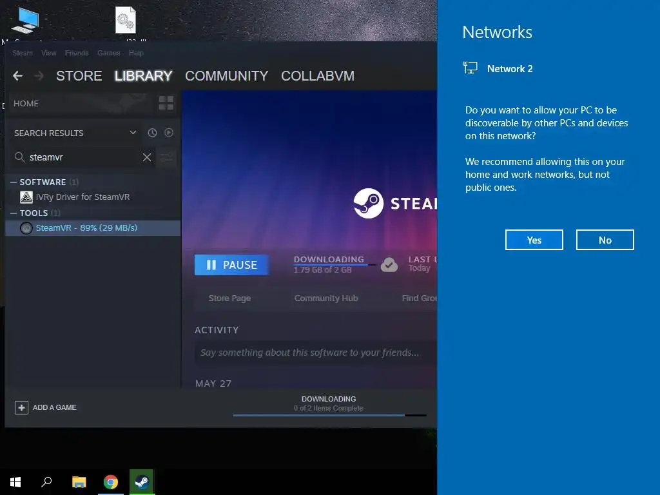Click the steamvr library search field
660x495 pixels.
(82, 157)
